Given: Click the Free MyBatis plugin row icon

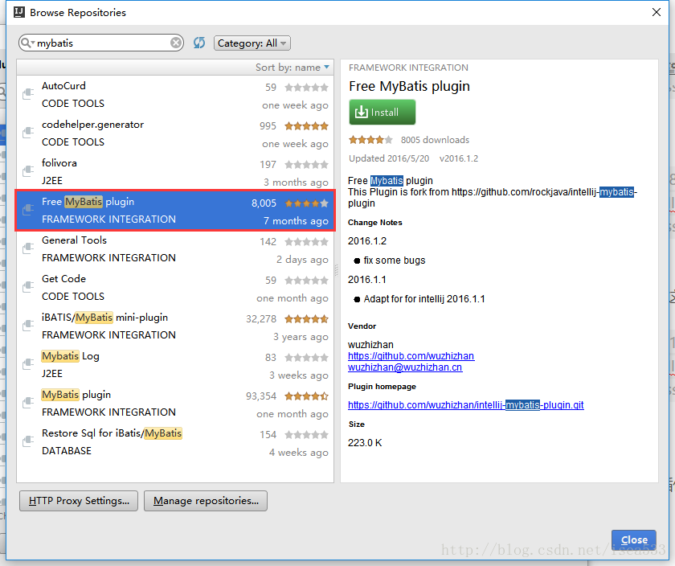Looking at the screenshot, I should point(28,209).
